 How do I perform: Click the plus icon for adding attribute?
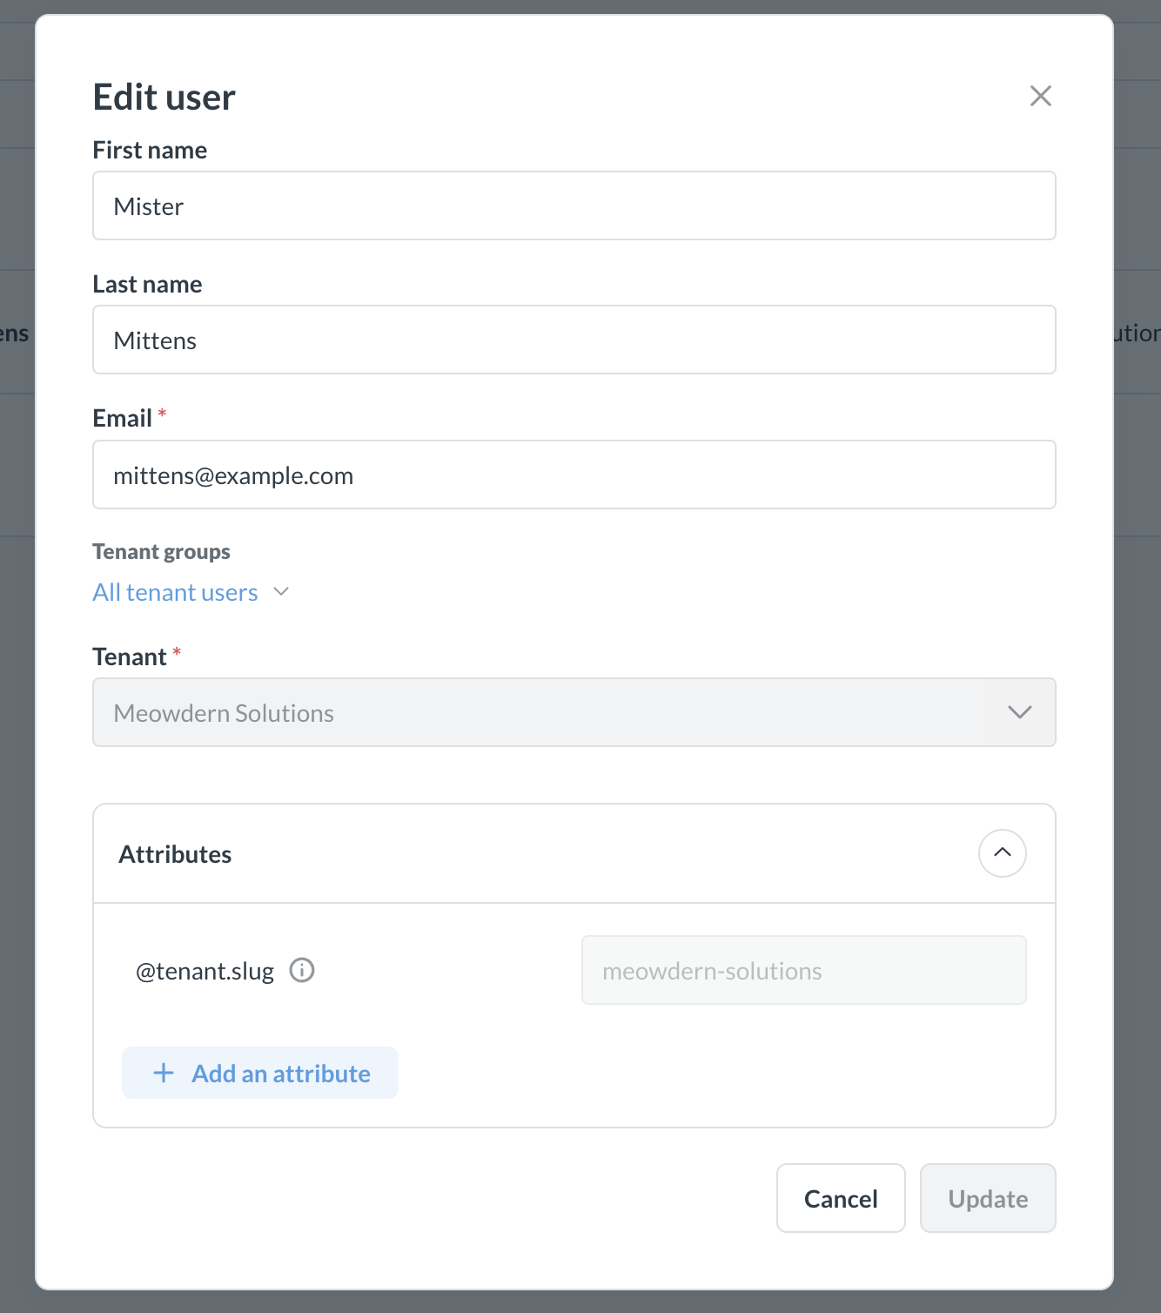coord(164,1073)
